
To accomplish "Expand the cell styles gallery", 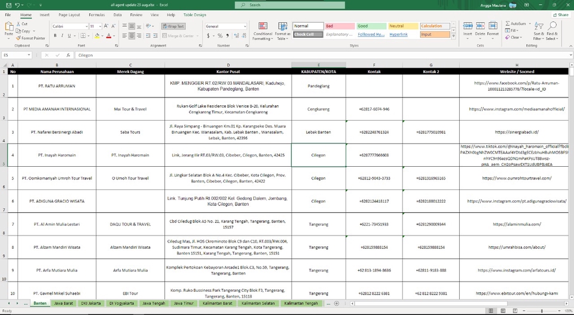I will pos(454,36).
